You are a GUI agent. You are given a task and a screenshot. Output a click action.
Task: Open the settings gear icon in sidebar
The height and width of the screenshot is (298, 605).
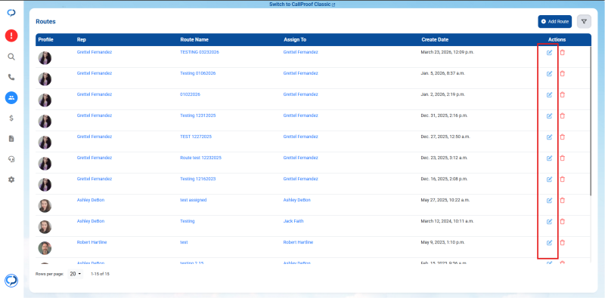(11, 180)
